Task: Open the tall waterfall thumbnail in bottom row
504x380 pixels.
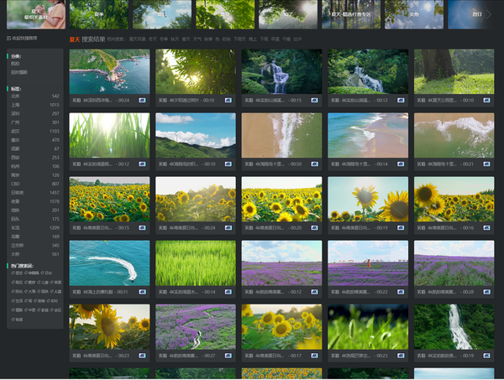Action: point(454,326)
